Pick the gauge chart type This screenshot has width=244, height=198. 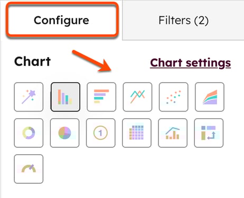click(x=29, y=169)
